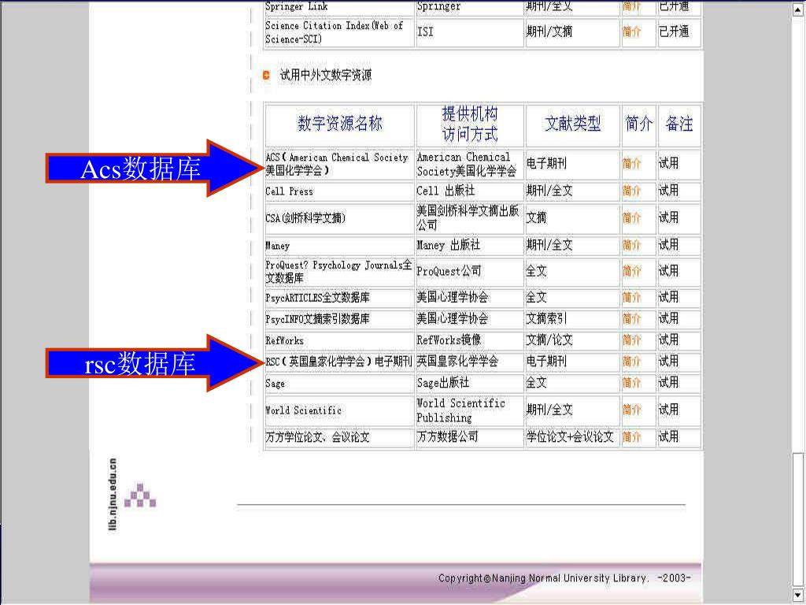The image size is (806, 605).
Task: Click the 备注 column header
Action: coord(679,124)
